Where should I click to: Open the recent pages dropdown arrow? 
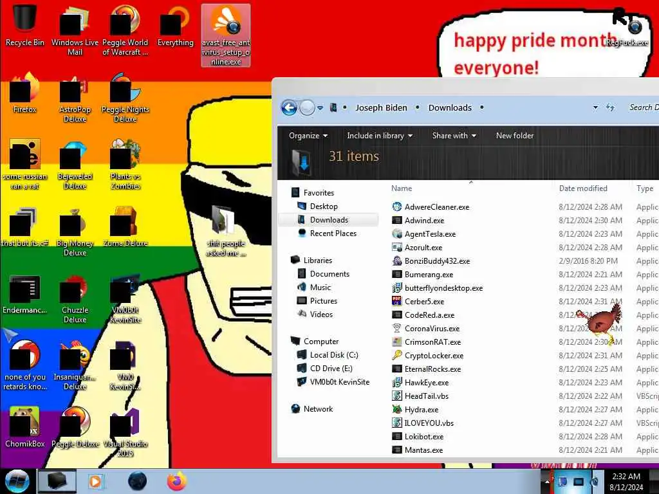(320, 108)
